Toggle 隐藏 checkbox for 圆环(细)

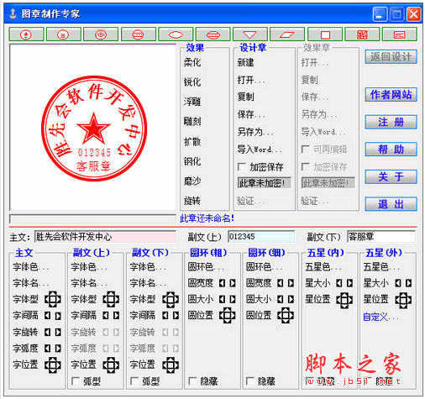250,381
